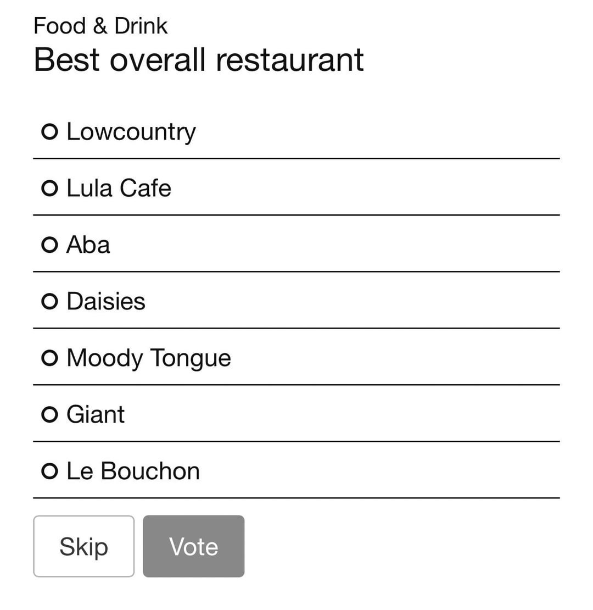Select the Le Bouchon radio circle
Image resolution: width=593 pixels, height=610 pixels.
point(49,472)
